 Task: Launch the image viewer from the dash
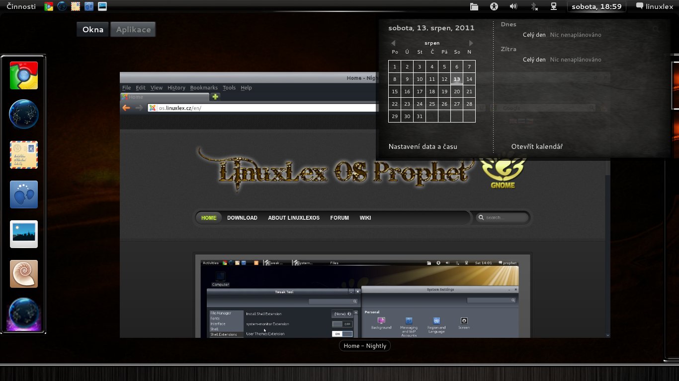[24, 234]
